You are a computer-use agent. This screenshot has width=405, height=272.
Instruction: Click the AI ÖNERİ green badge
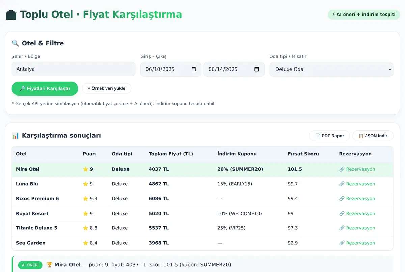pos(30,265)
